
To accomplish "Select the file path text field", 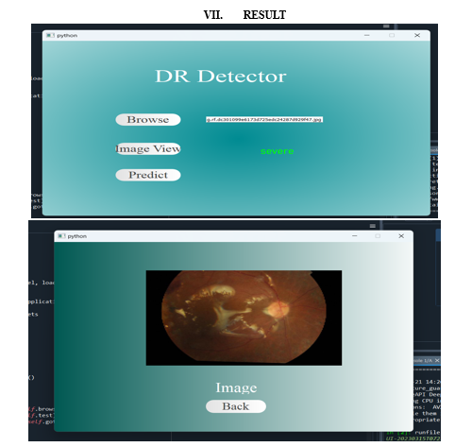I will [x=264, y=119].
